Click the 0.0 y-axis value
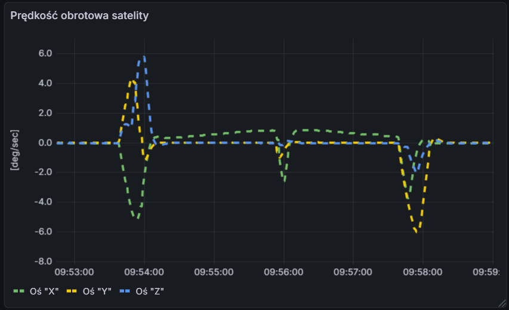 point(45,142)
